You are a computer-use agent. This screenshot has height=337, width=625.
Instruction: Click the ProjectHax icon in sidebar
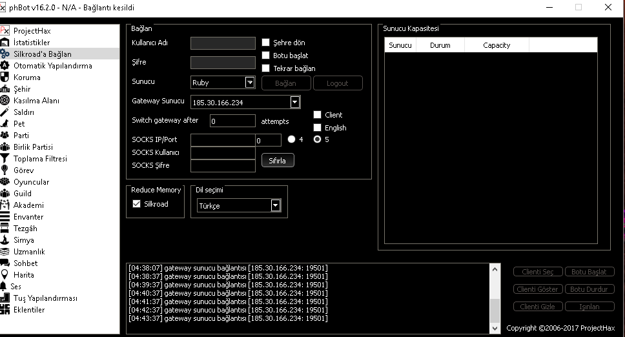6,31
